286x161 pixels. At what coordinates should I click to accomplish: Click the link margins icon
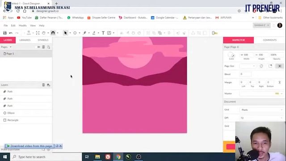pyautogui.click(x=279, y=82)
